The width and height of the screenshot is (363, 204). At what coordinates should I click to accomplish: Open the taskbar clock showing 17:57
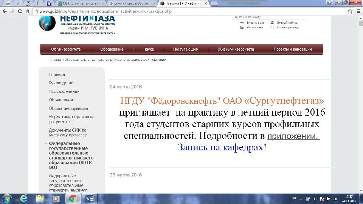tap(349, 199)
